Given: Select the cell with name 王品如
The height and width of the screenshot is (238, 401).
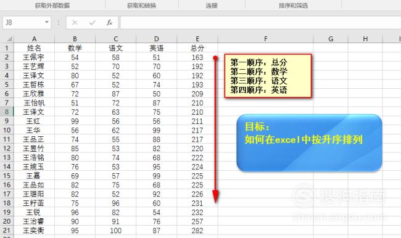Looking at the screenshot, I should (34, 185).
